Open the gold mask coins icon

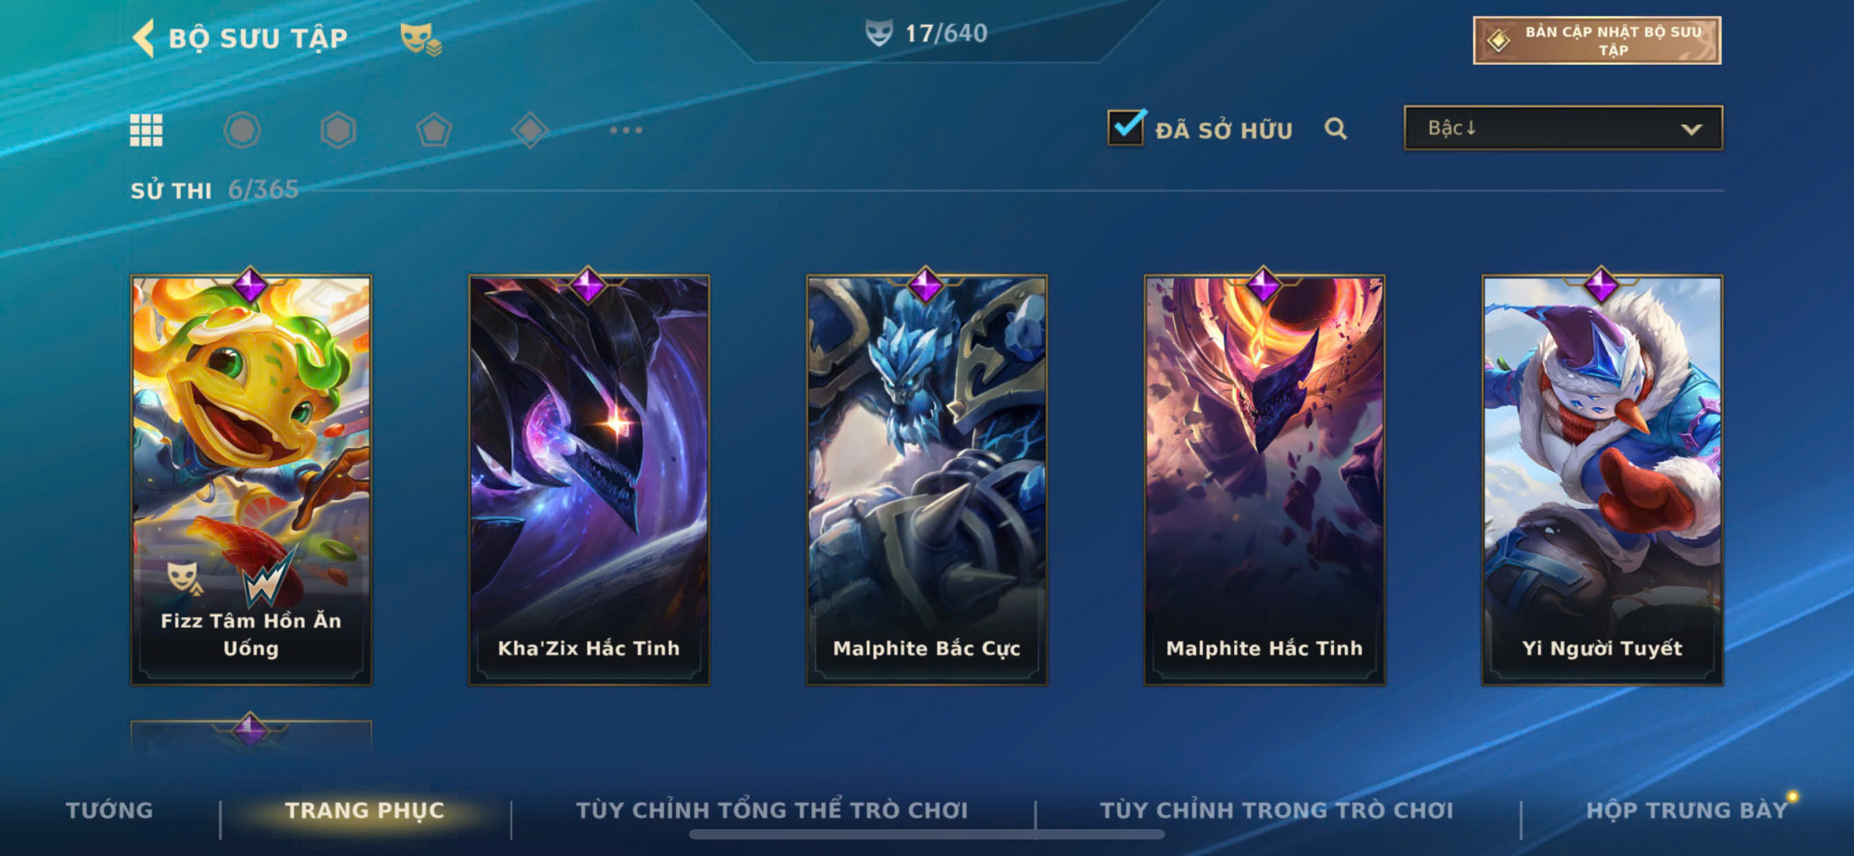421,39
